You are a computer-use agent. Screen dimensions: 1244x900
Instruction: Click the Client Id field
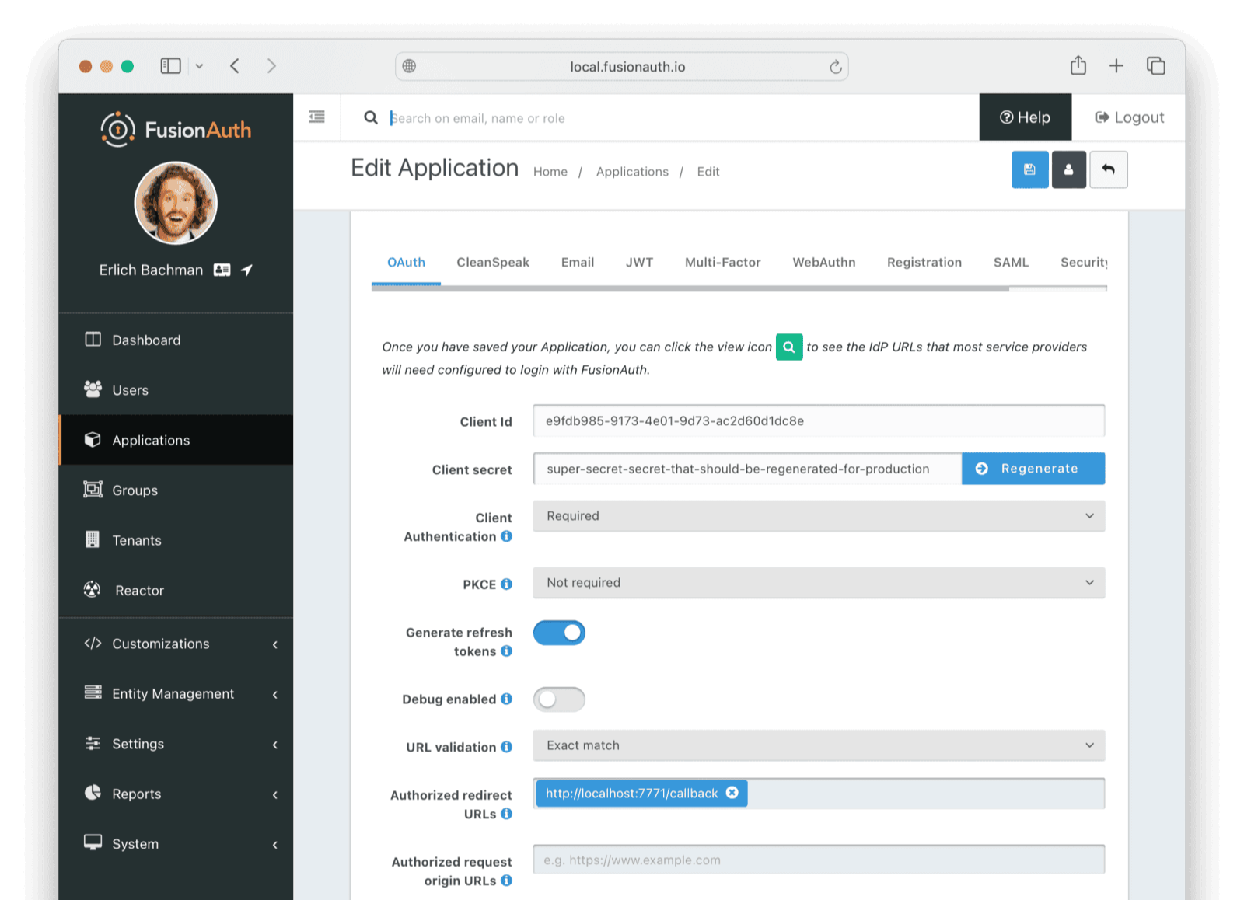coord(819,420)
